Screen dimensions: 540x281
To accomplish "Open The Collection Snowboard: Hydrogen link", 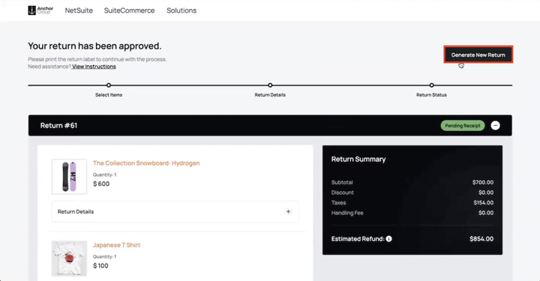I will click(146, 163).
